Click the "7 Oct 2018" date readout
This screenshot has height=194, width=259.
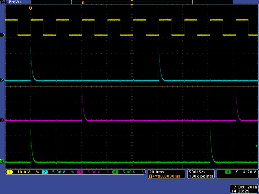(x=245, y=187)
